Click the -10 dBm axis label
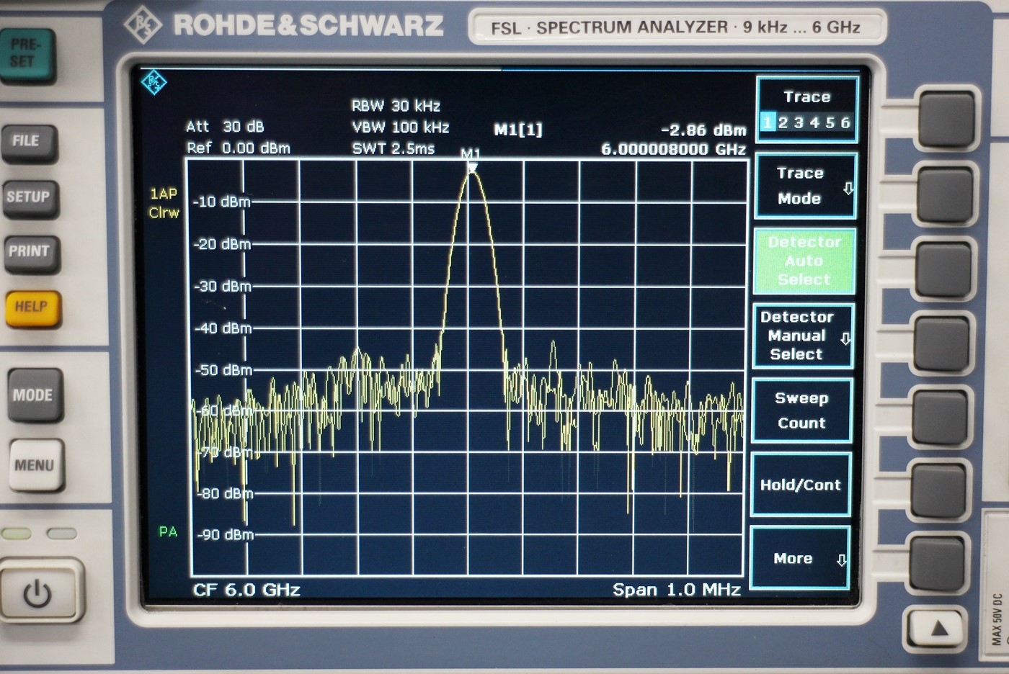The height and width of the screenshot is (674, 1009). (221, 202)
